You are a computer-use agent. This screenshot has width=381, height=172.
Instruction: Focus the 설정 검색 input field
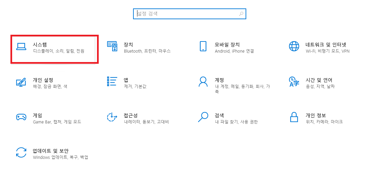pyautogui.click(x=190, y=14)
